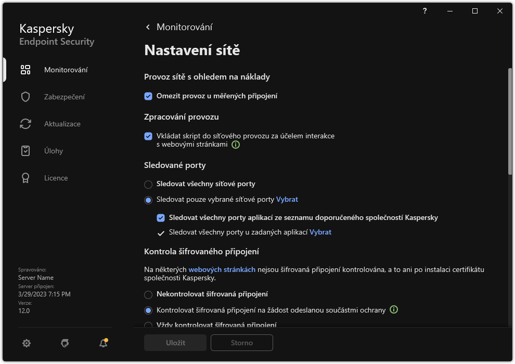Image resolution: width=515 pixels, height=364 pixels.
Task: Click info icon next to script injection setting
Action: [235, 145]
